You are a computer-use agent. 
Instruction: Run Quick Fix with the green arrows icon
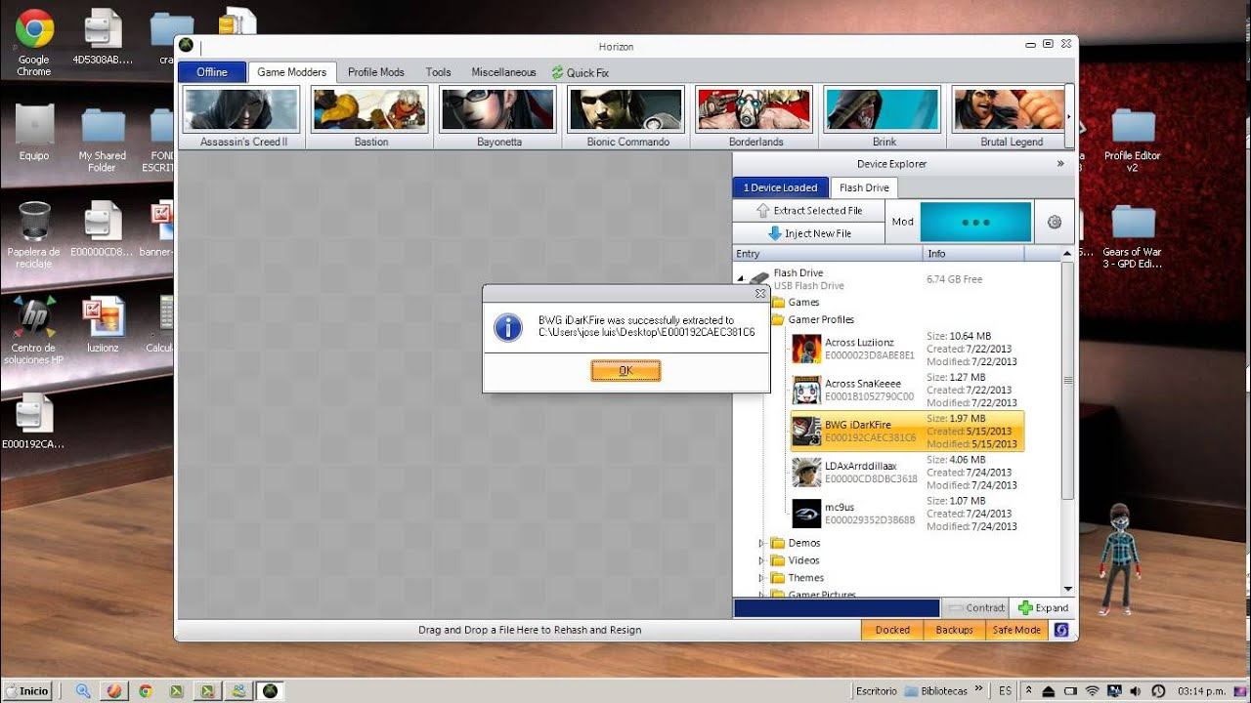(581, 72)
